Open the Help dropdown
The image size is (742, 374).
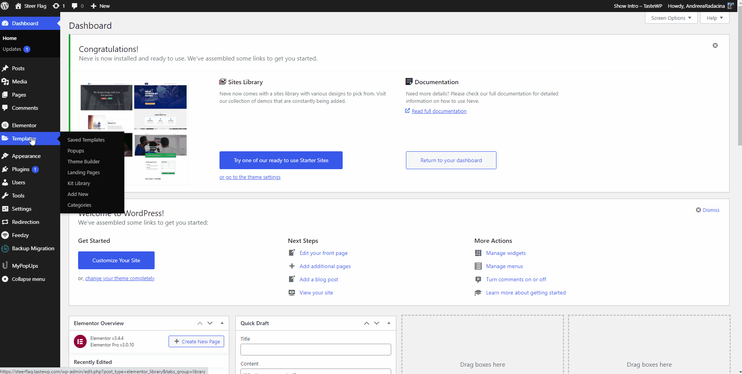click(714, 18)
